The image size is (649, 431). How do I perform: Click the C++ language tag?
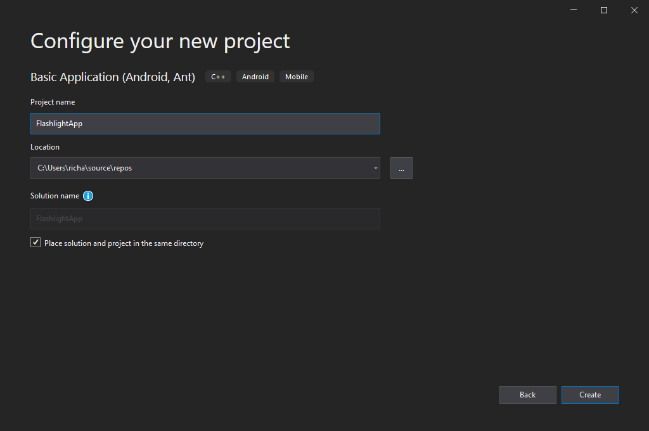(x=218, y=76)
